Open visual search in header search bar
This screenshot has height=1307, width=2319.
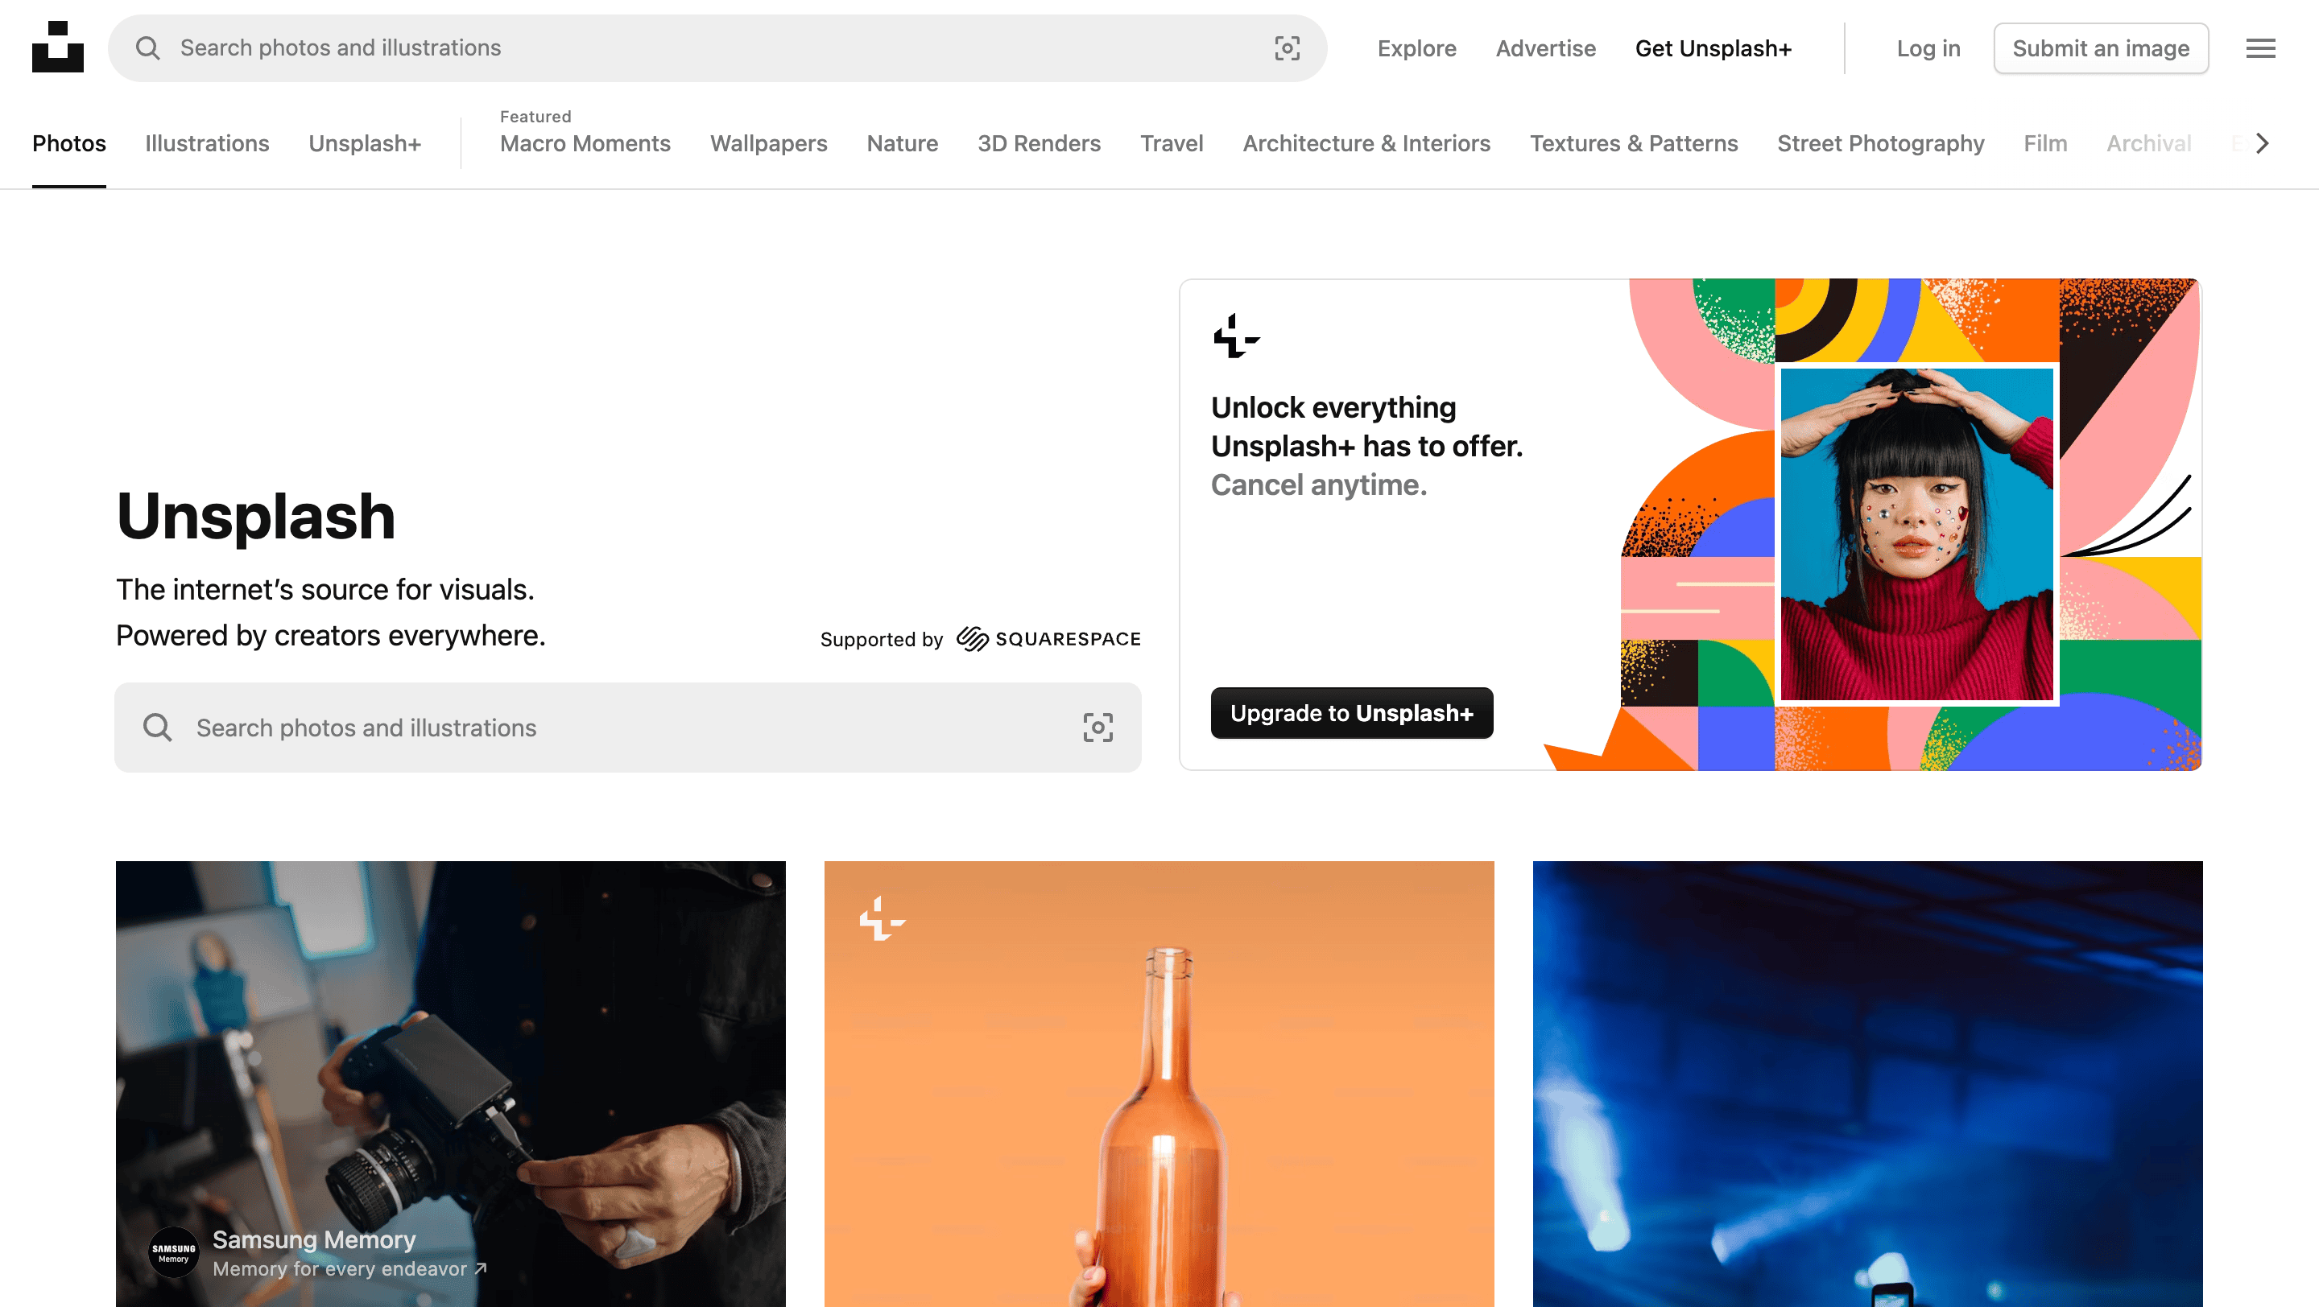click(1287, 47)
